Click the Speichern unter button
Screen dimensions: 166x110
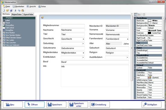[x=78, y=105]
